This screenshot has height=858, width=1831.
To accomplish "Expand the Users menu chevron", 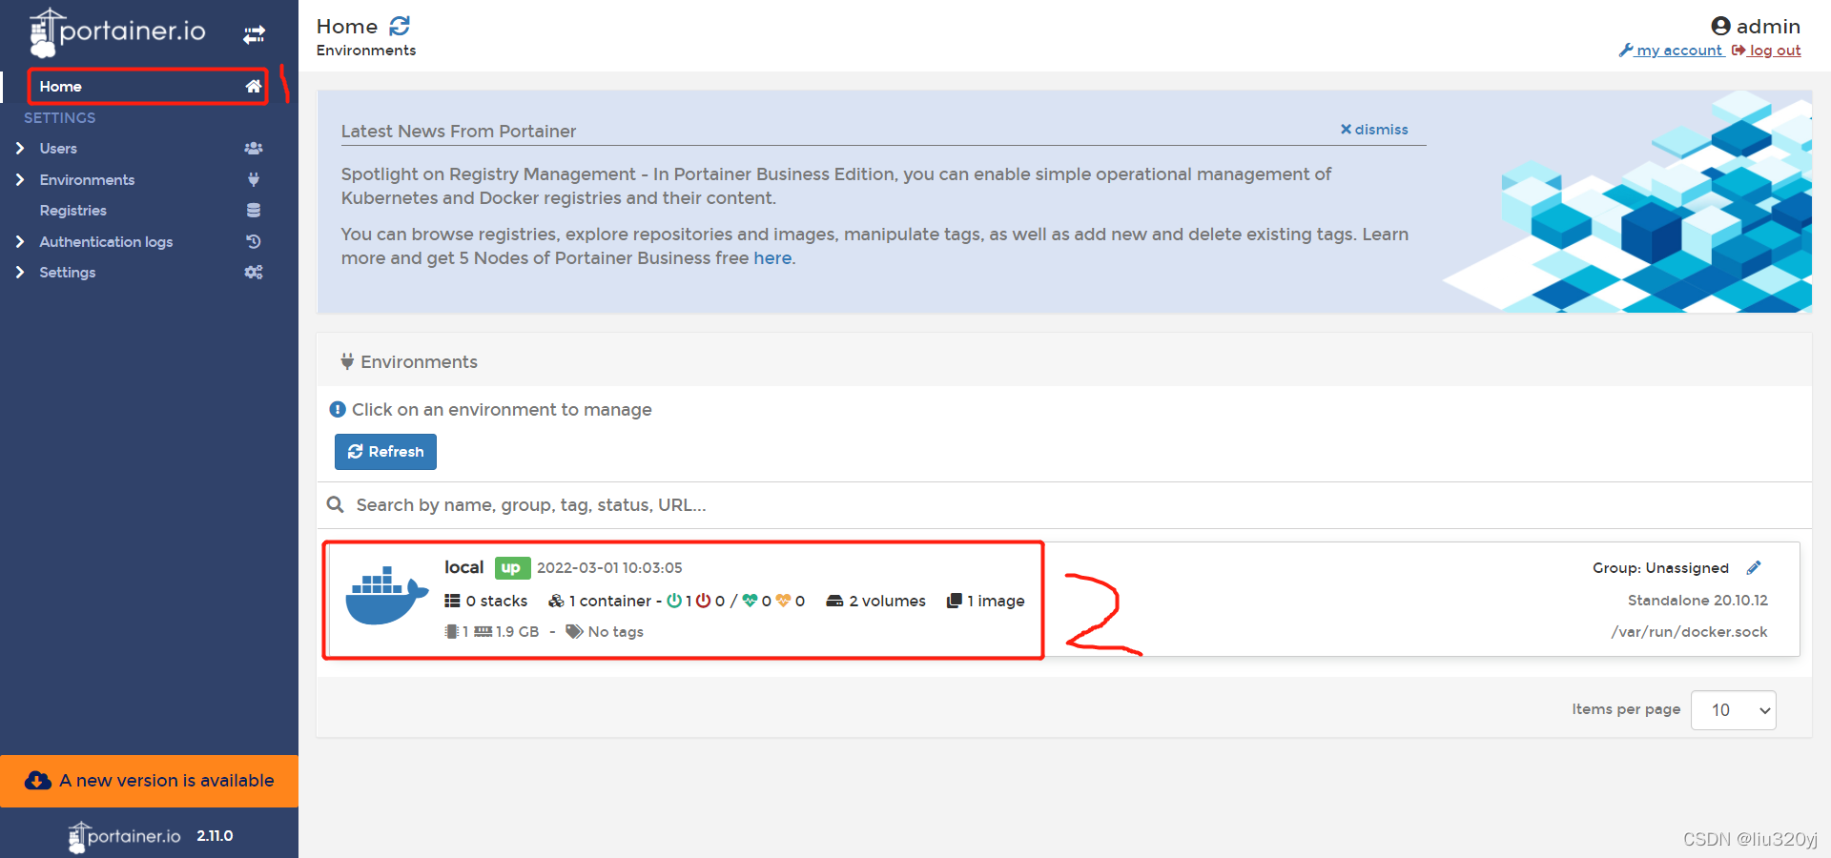I will (x=20, y=149).
